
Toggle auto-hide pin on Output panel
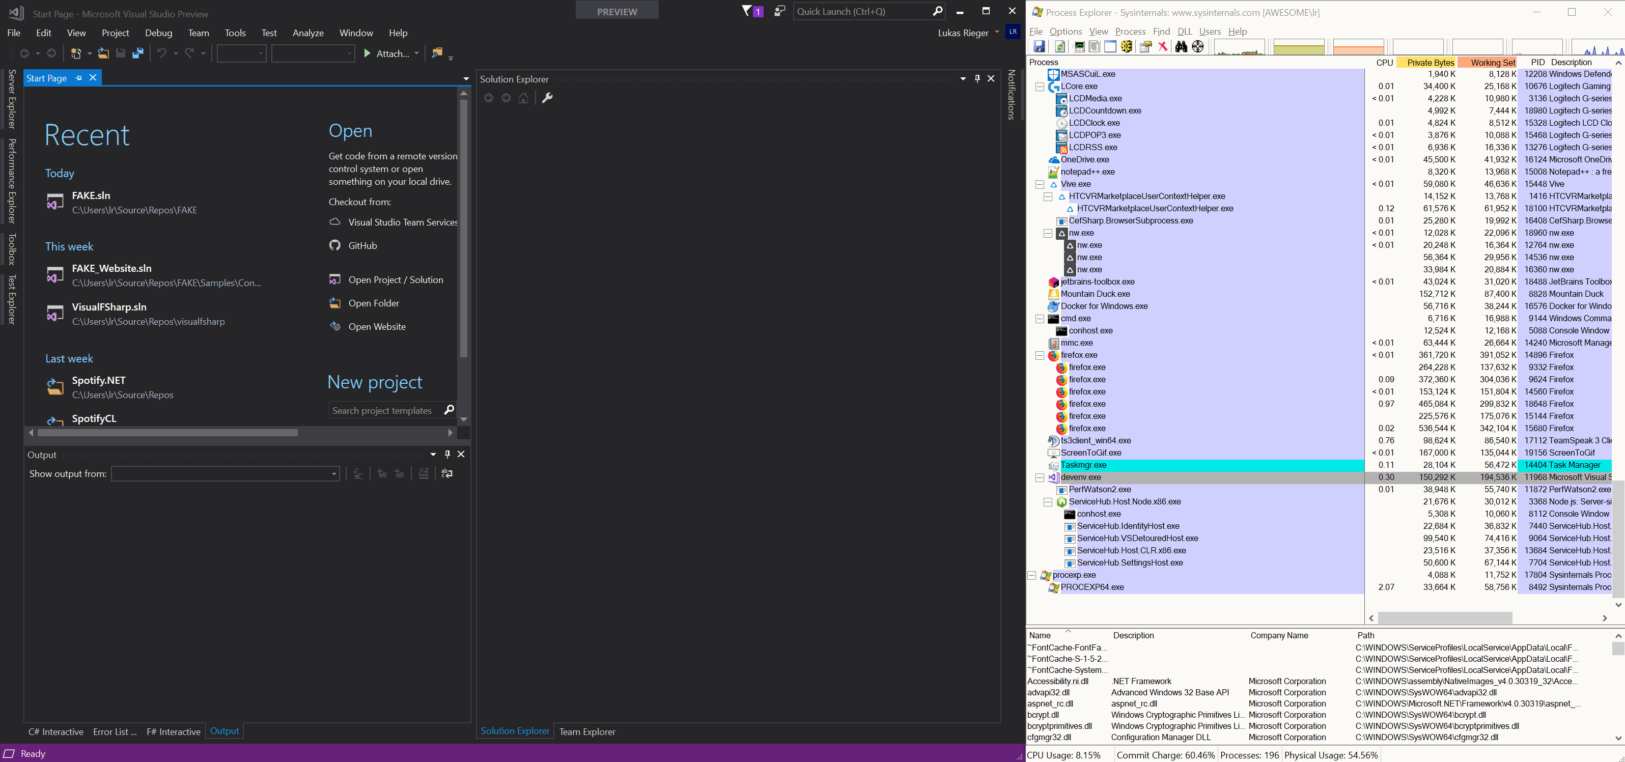click(x=447, y=454)
